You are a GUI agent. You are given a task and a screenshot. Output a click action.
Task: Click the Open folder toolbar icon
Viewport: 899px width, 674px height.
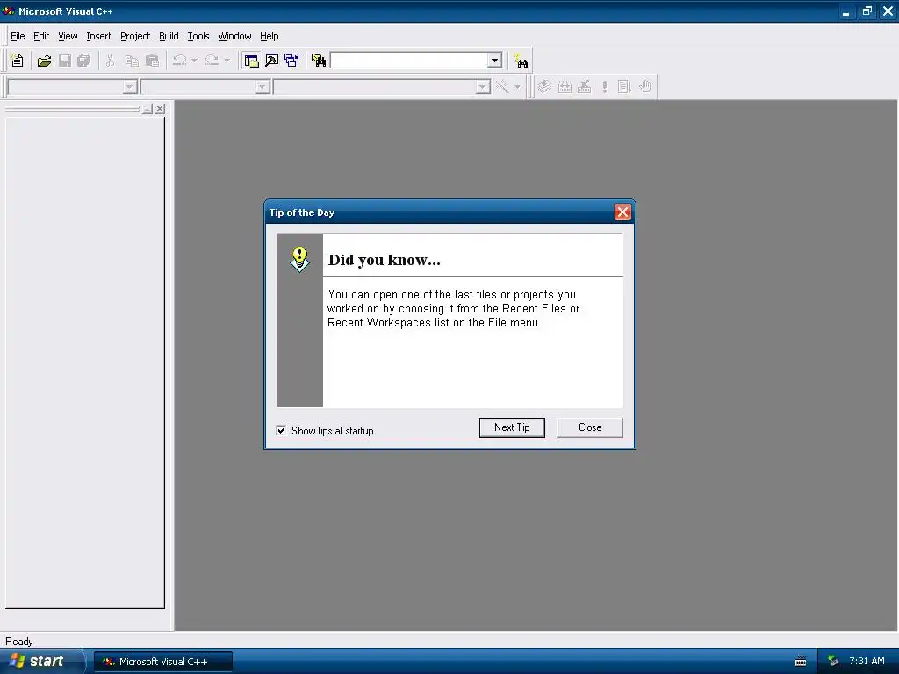tap(44, 61)
